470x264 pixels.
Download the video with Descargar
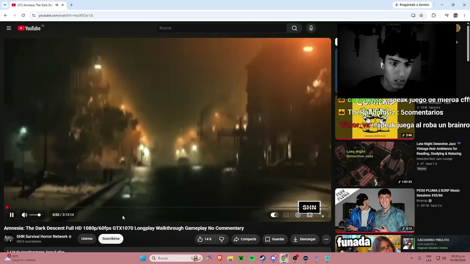[304, 239]
